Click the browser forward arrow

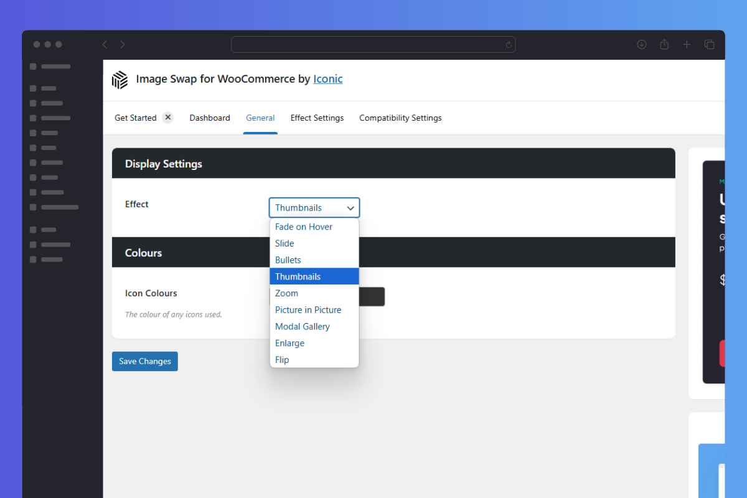123,44
